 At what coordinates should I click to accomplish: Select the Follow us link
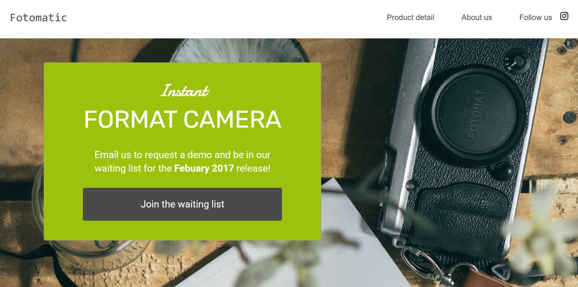click(536, 17)
